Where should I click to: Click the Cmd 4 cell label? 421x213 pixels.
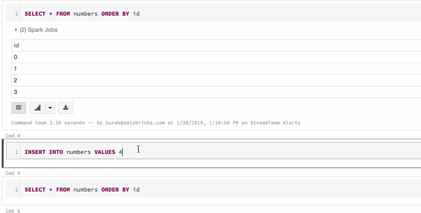tap(13, 135)
